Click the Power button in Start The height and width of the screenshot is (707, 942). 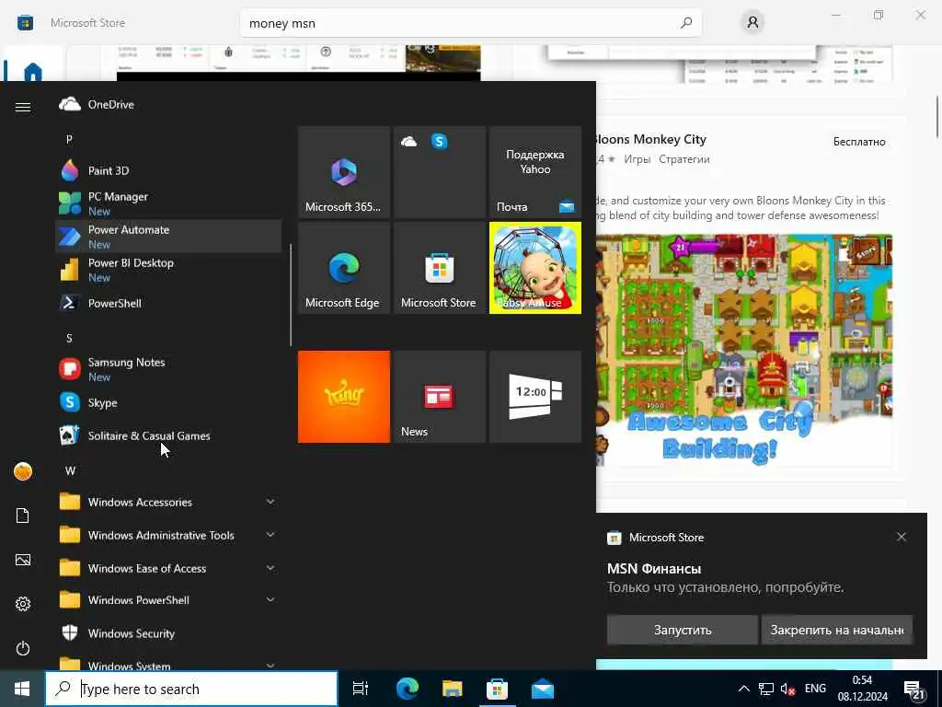click(23, 648)
